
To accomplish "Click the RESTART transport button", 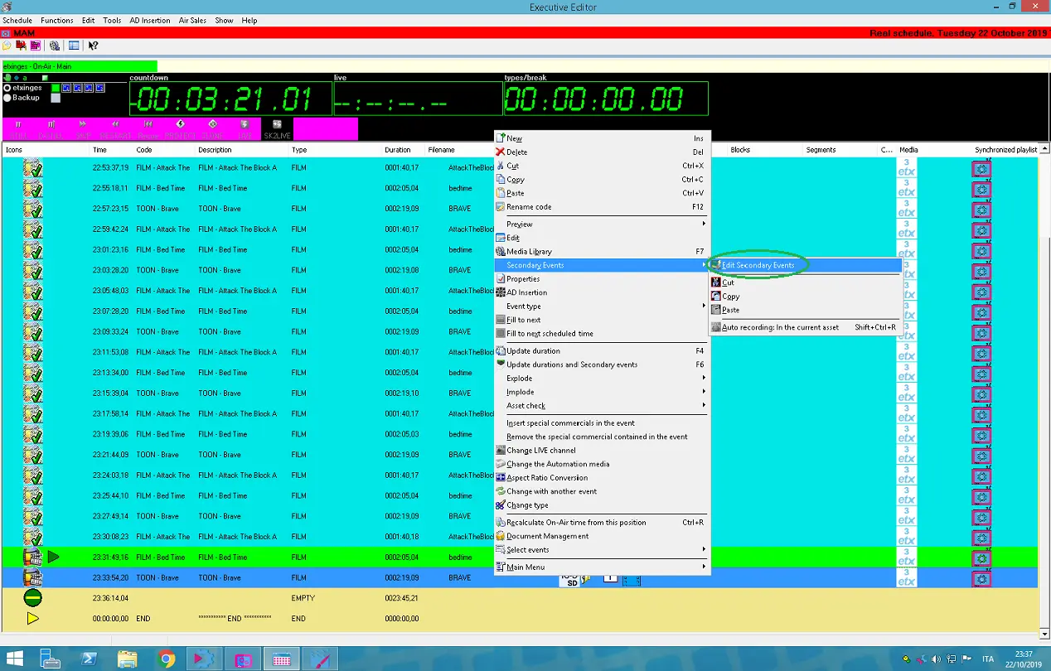I will pyautogui.click(x=115, y=128).
